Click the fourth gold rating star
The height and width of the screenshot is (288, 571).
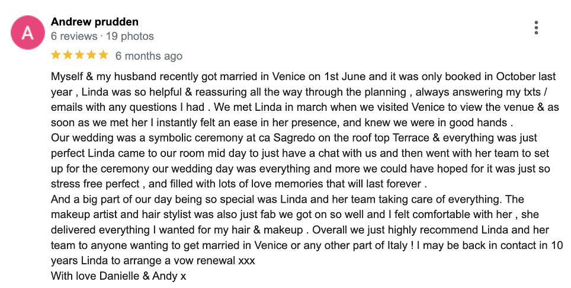(x=91, y=55)
